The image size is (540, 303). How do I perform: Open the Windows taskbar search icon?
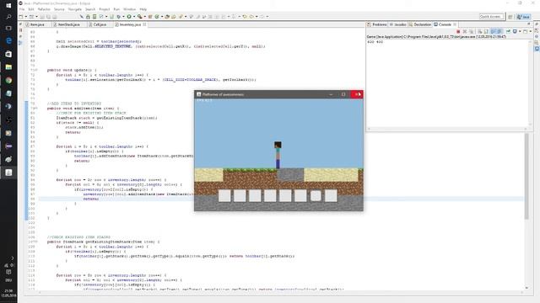pos(8,17)
